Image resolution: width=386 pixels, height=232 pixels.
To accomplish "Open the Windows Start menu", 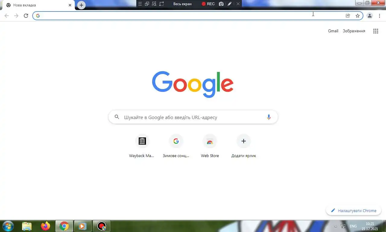I will 8,226.
